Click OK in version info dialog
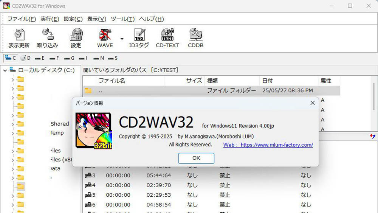This screenshot has height=213, width=378. point(196,158)
